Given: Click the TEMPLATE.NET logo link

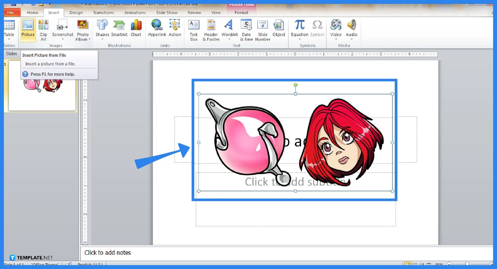Looking at the screenshot, I should 31,258.
